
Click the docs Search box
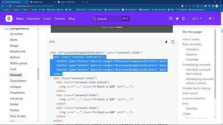(110, 18)
